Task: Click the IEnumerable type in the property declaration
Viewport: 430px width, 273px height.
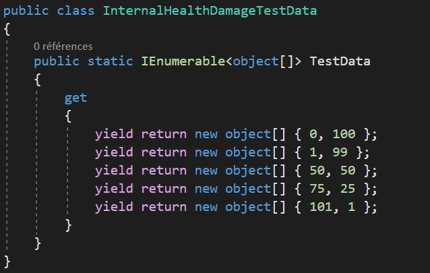Action: (182, 62)
